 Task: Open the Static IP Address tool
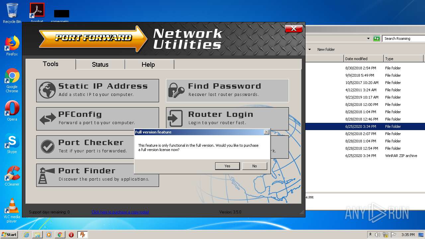click(x=97, y=90)
